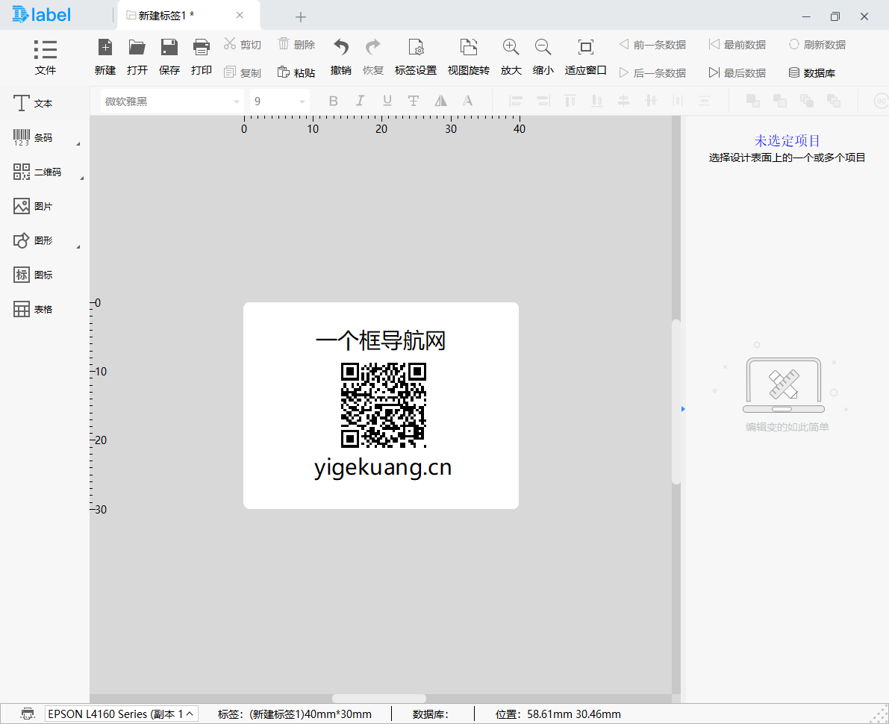Screen dimensions: 889x724
Task: Open 标签设置 label settings
Action: [x=416, y=57]
